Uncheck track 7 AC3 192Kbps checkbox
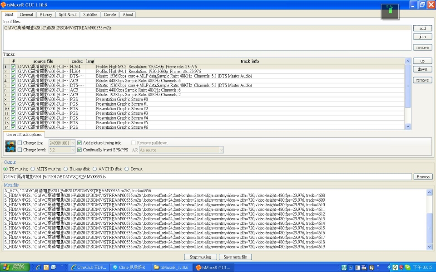The height and width of the screenshot is (272, 436). coord(13,95)
